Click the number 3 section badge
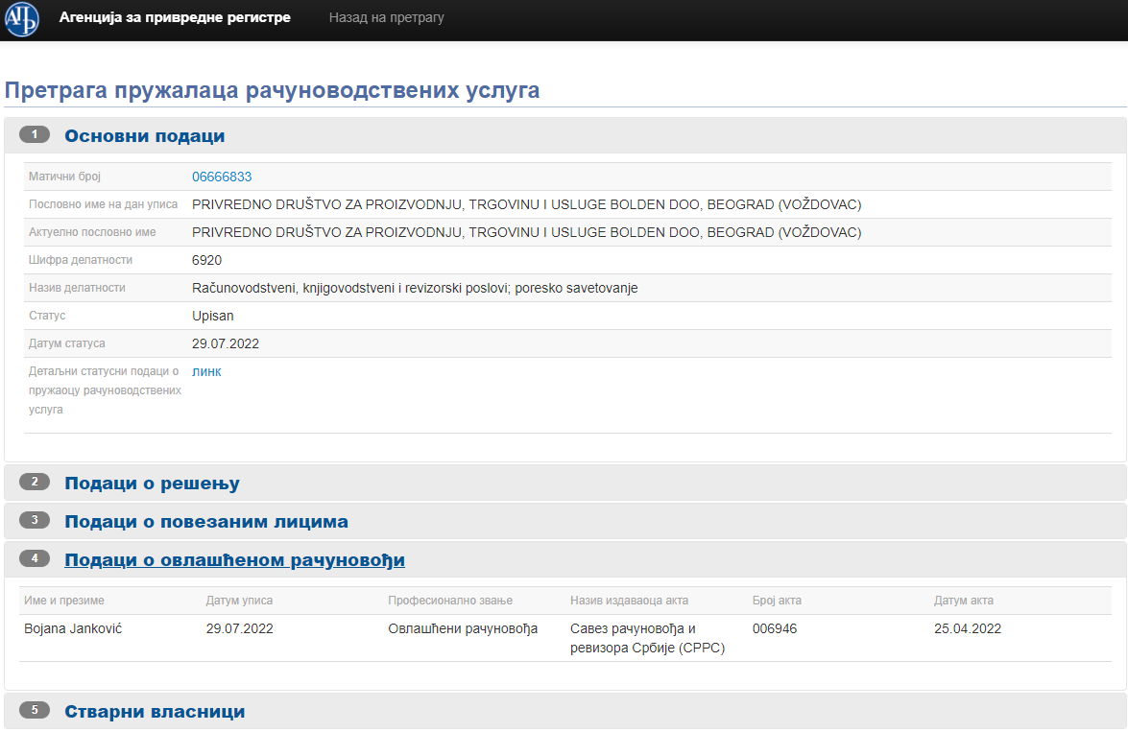Image resolution: width=1128 pixels, height=732 pixels. click(x=35, y=520)
